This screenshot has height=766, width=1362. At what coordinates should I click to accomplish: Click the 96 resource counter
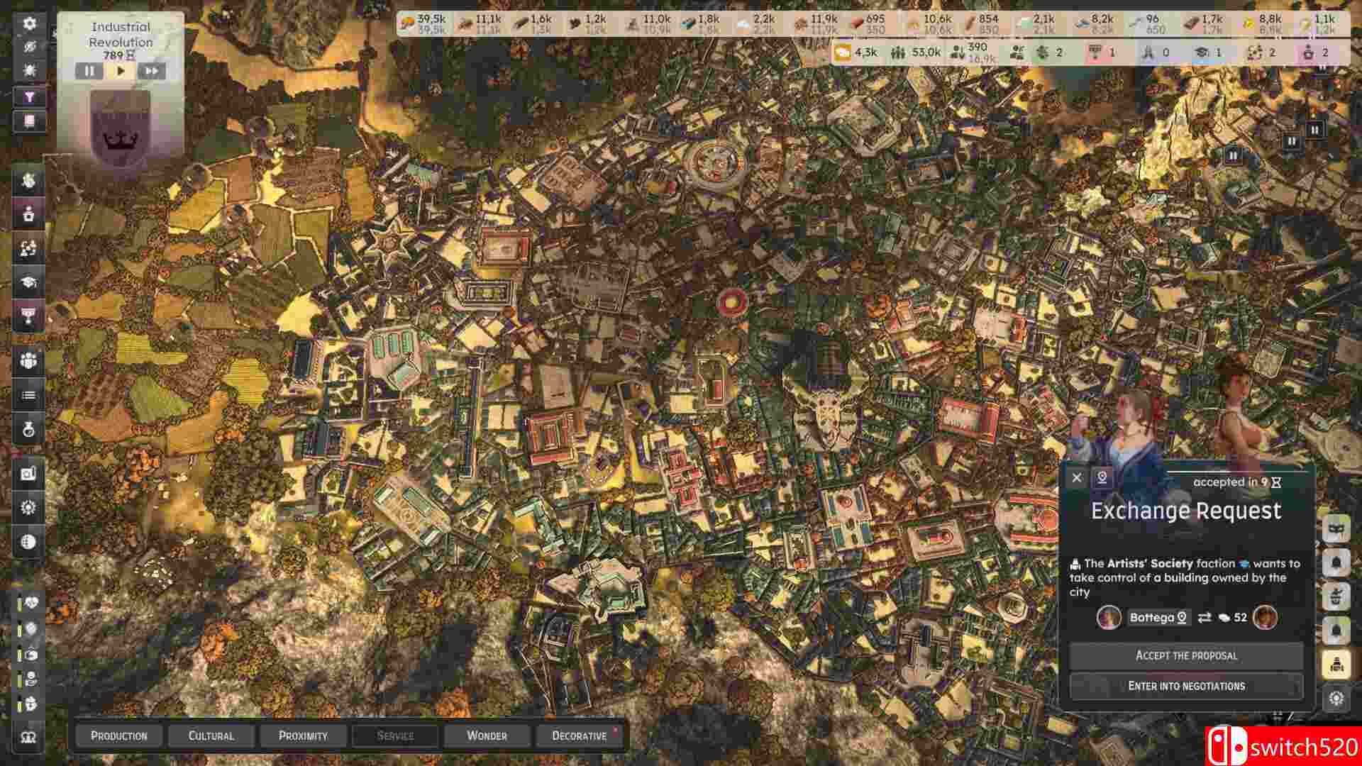coord(1148,24)
